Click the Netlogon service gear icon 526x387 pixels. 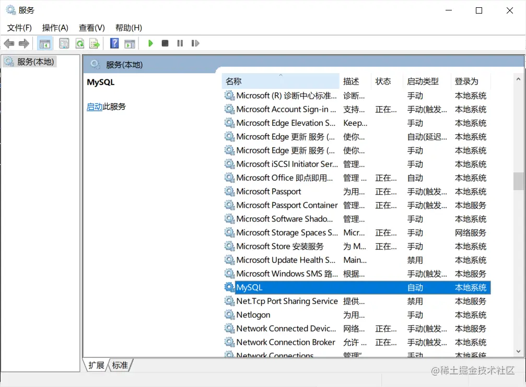point(229,314)
